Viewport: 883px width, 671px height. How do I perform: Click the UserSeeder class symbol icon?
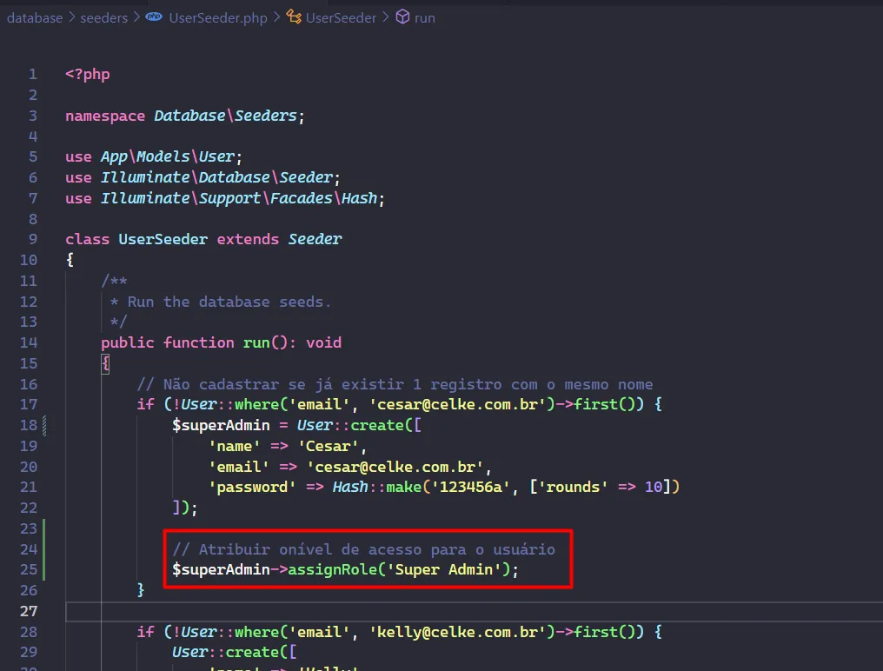click(294, 17)
